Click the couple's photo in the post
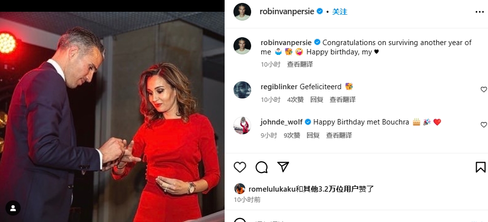The width and height of the screenshot is (488, 222). pos(112,117)
